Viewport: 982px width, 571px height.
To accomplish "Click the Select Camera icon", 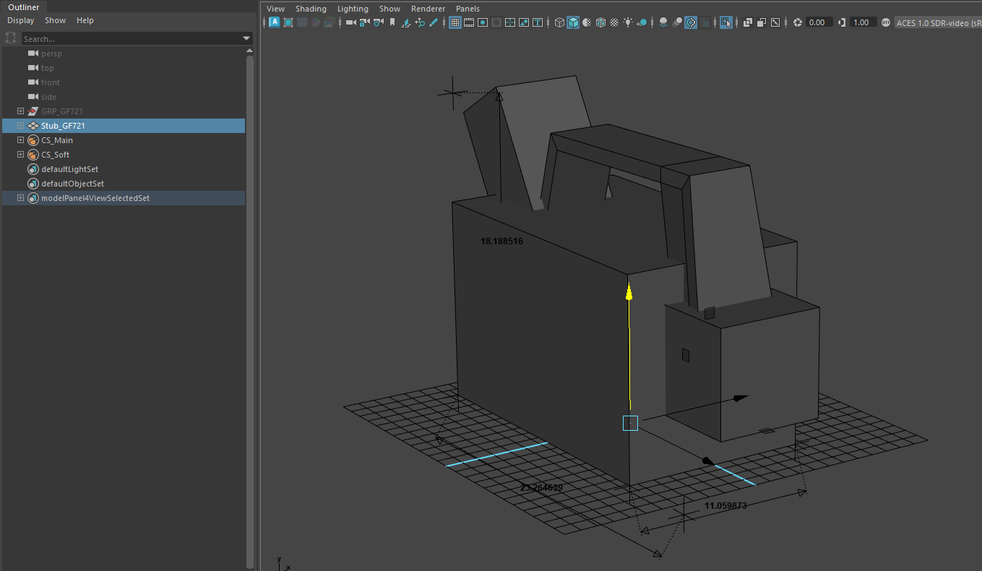I will [350, 22].
